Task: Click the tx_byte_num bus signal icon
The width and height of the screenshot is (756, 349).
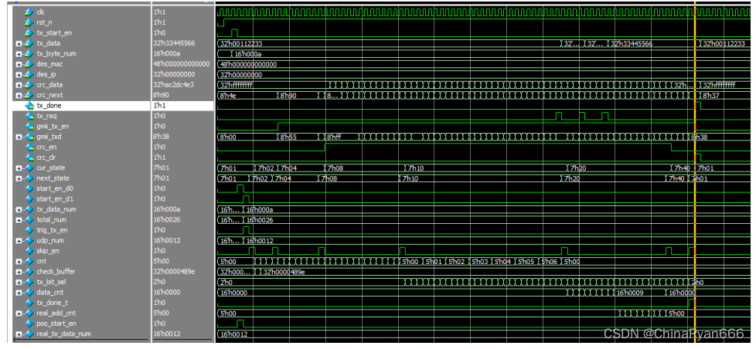Action: coord(29,53)
